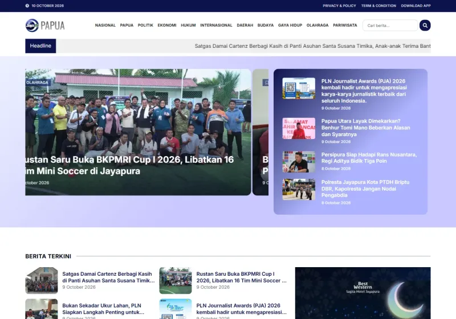
Task: Click the Download App link
Action: point(416,6)
